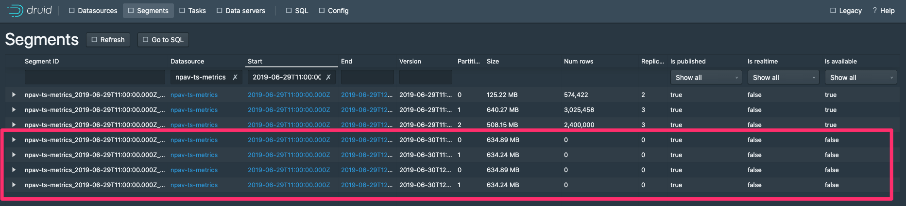Focus the Segment ID filter field
The image size is (906, 206).
(x=95, y=77)
